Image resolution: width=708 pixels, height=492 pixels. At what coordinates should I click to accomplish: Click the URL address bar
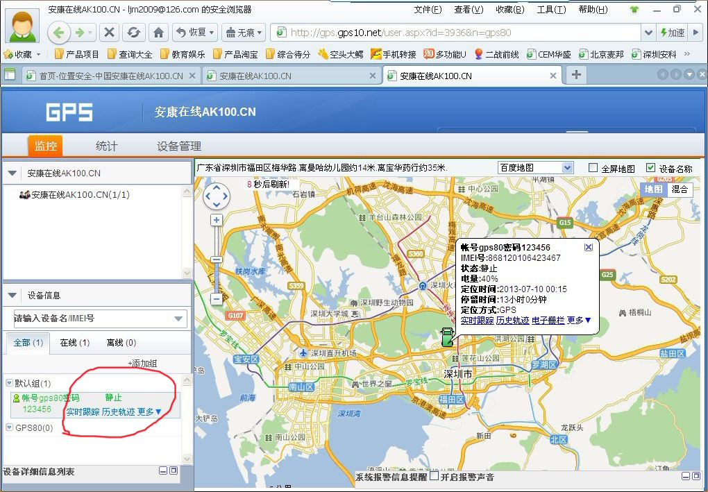point(456,33)
